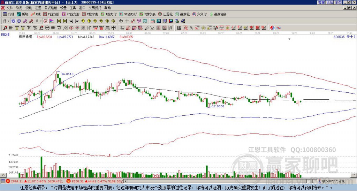Screen dimensions: 357x191
Task: Open the 文件 menu
Action: point(10,8)
